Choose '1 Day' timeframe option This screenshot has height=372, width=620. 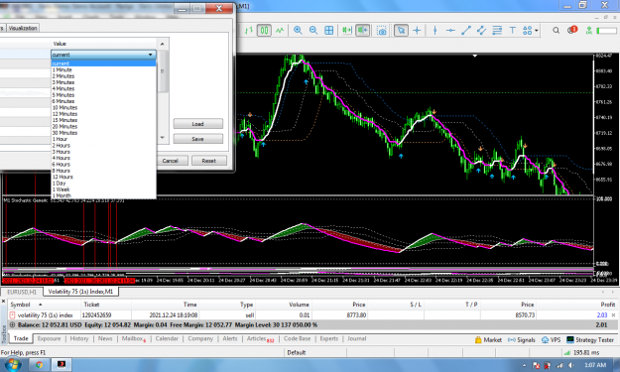[x=103, y=184]
